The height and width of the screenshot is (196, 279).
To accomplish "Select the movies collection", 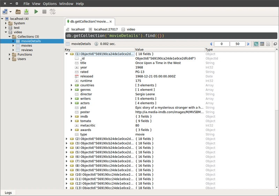I will click(27, 45).
